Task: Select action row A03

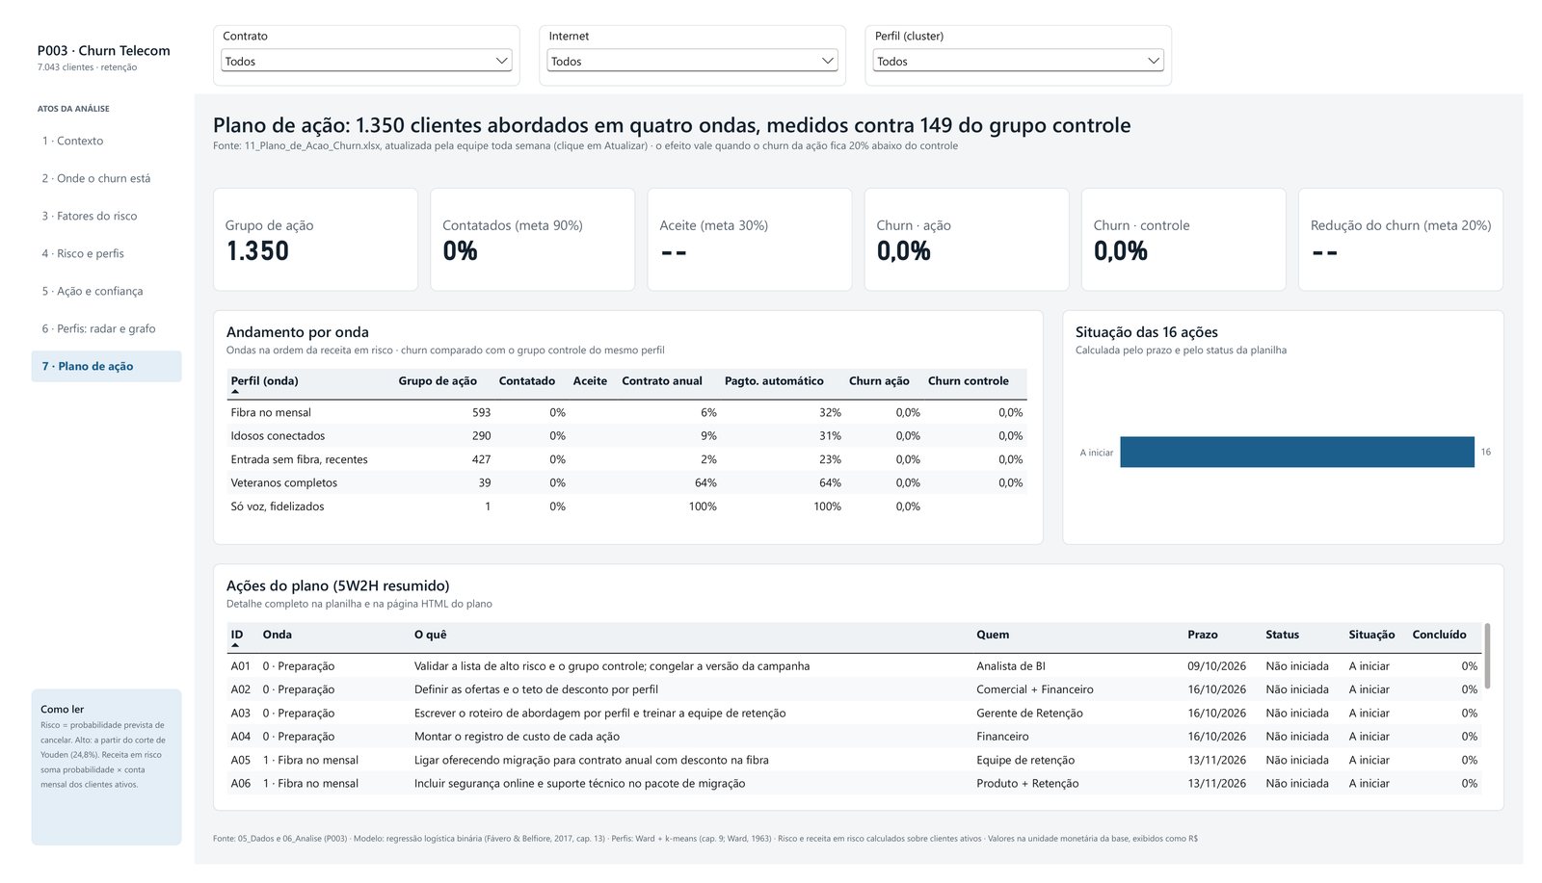Action: click(854, 714)
